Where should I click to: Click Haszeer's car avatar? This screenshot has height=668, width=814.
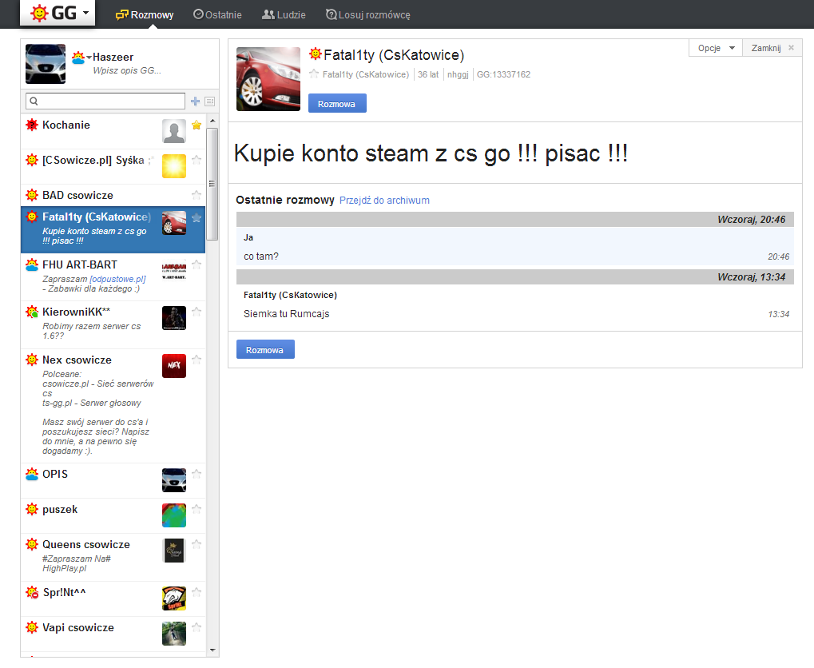point(46,64)
